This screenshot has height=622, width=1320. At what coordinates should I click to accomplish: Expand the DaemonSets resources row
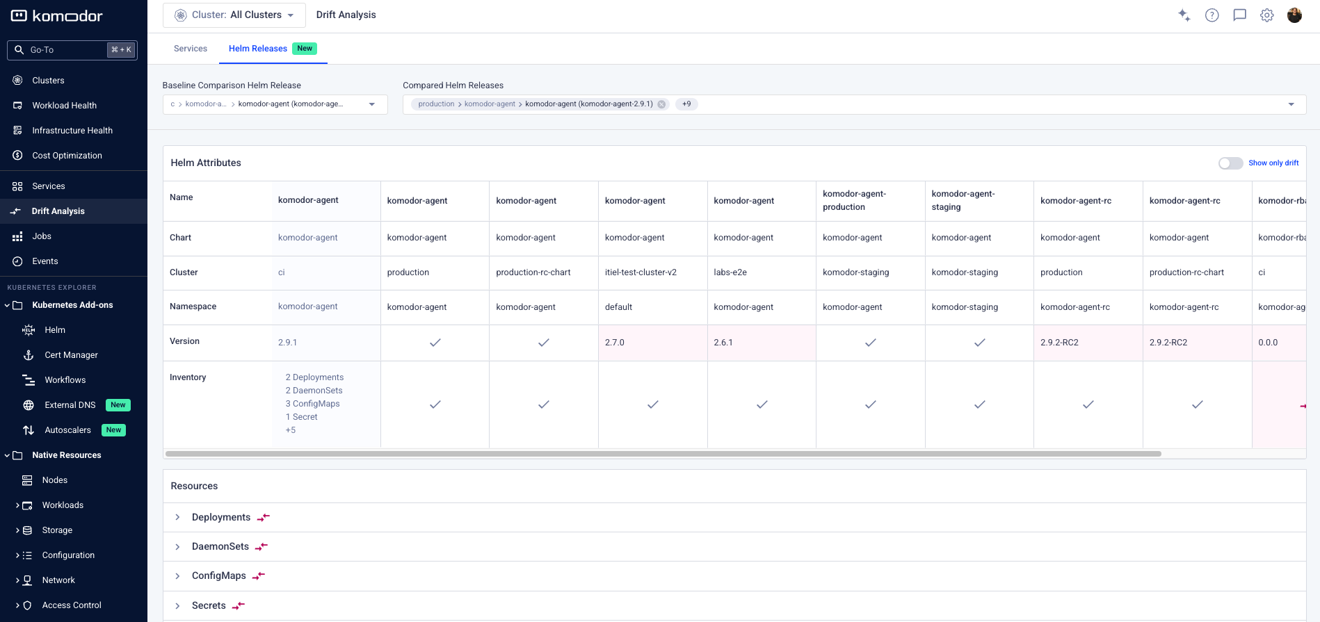click(177, 547)
